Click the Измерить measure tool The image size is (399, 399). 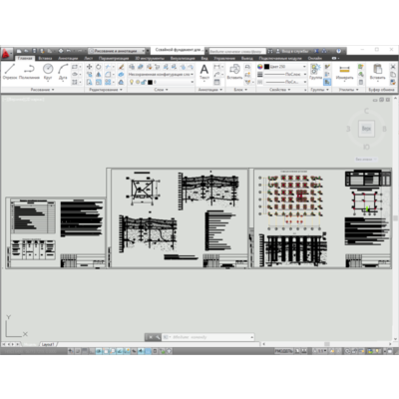344,72
